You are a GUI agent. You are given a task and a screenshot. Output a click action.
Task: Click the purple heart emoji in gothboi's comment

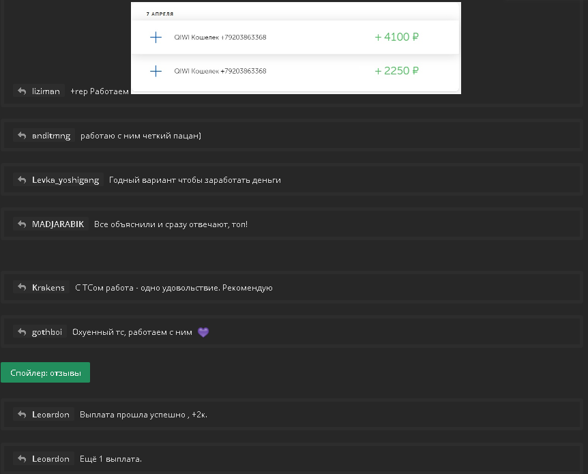pos(203,332)
